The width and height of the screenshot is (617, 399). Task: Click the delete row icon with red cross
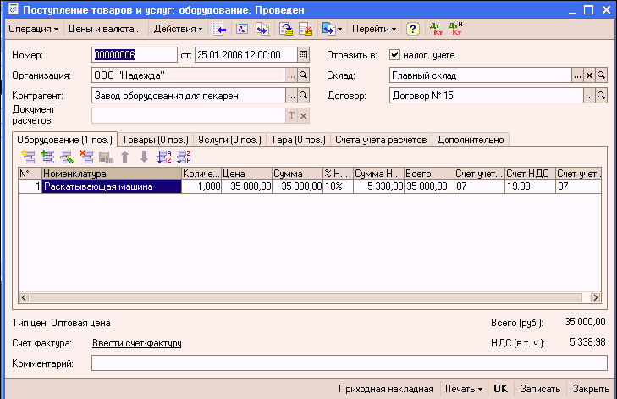85,157
